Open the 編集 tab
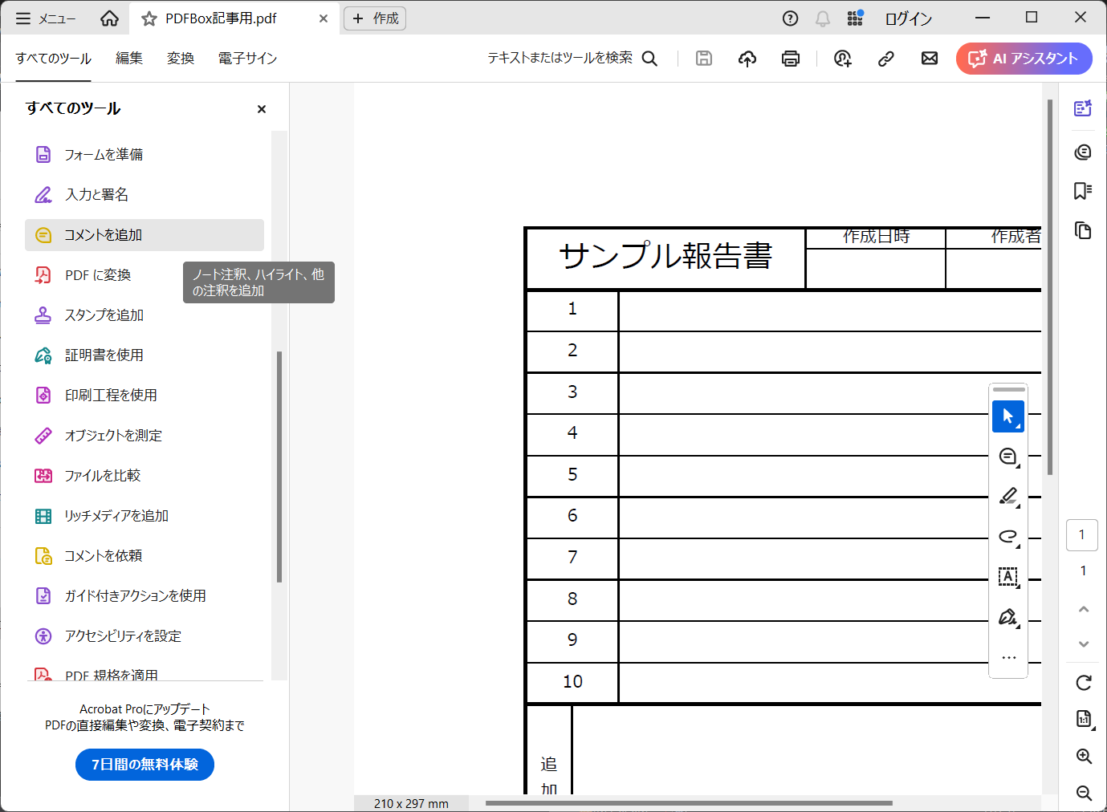Screen dimensions: 1107x812 (x=128, y=59)
